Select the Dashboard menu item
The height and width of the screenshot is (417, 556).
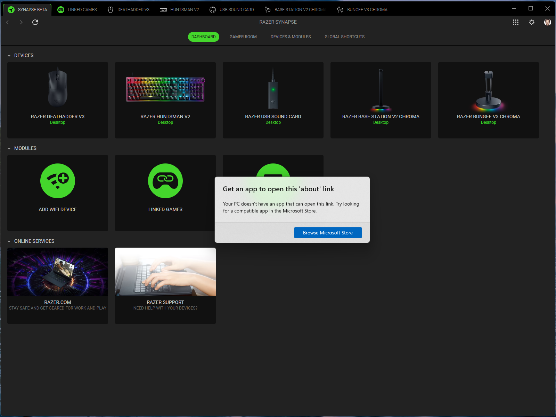tap(204, 37)
